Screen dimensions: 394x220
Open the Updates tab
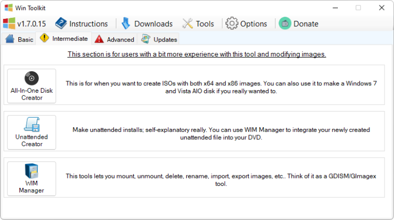pyautogui.click(x=159, y=39)
